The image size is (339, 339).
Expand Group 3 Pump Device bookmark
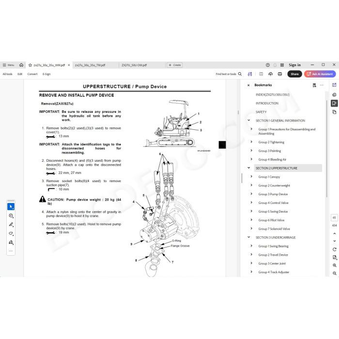point(251,194)
